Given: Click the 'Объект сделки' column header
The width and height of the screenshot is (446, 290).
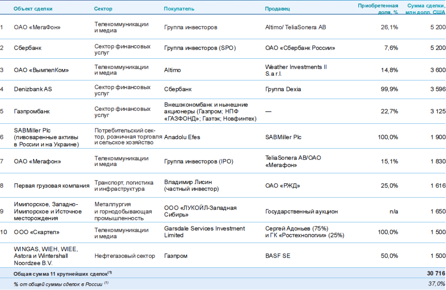Looking at the screenshot, I should [x=33, y=9].
